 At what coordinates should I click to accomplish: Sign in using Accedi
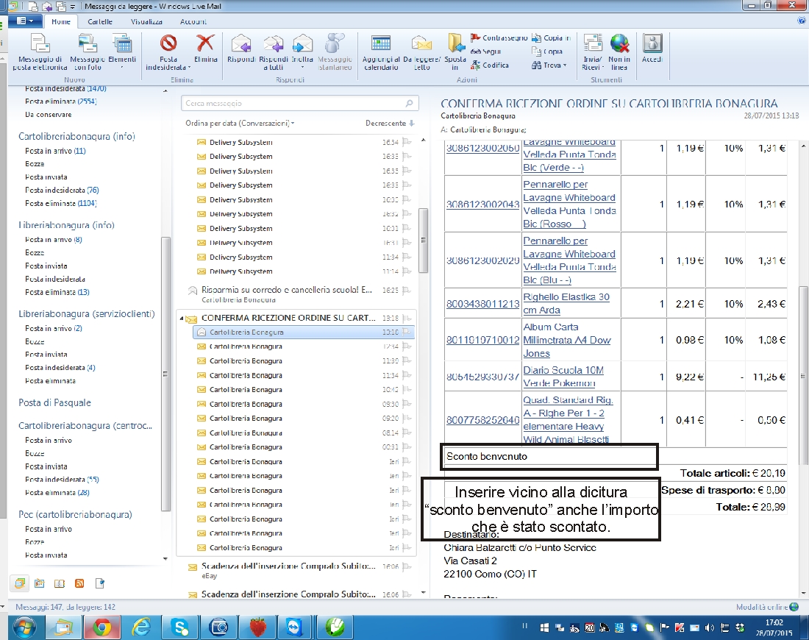click(652, 49)
